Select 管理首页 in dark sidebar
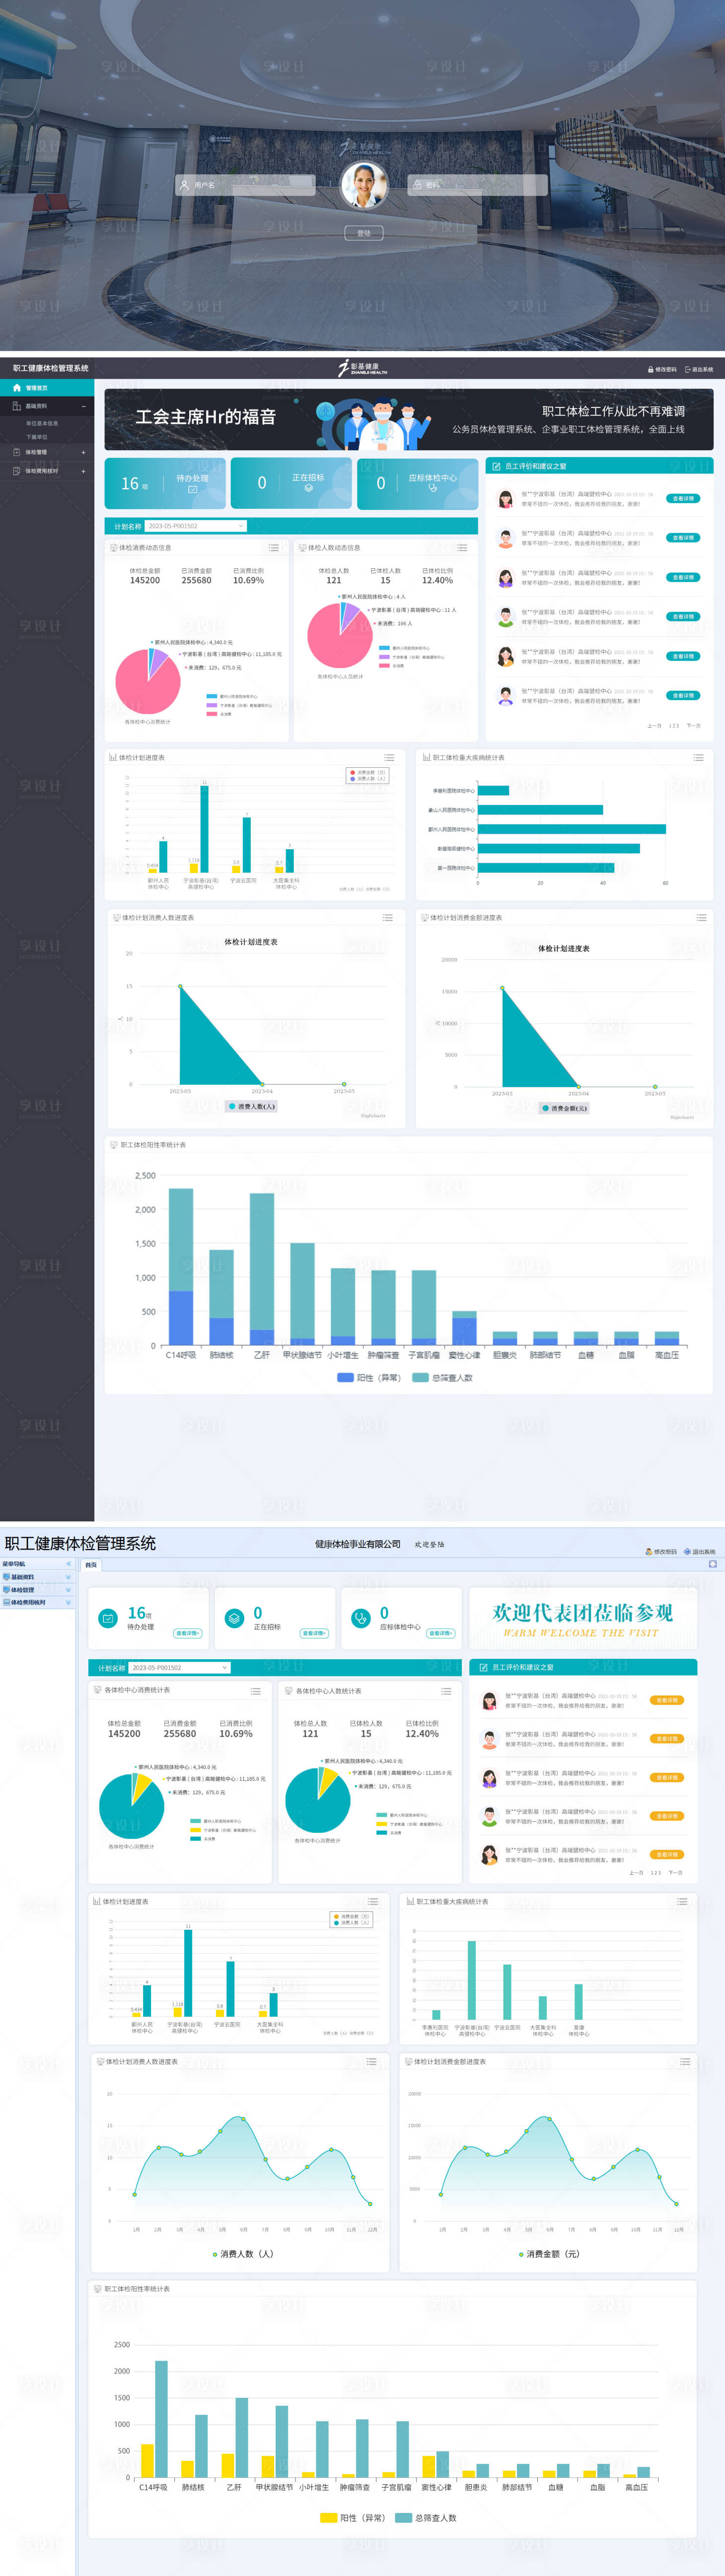The width and height of the screenshot is (725, 2576). coord(47,387)
